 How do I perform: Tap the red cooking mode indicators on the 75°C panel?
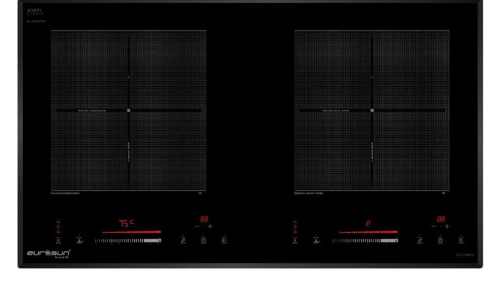coord(58,226)
